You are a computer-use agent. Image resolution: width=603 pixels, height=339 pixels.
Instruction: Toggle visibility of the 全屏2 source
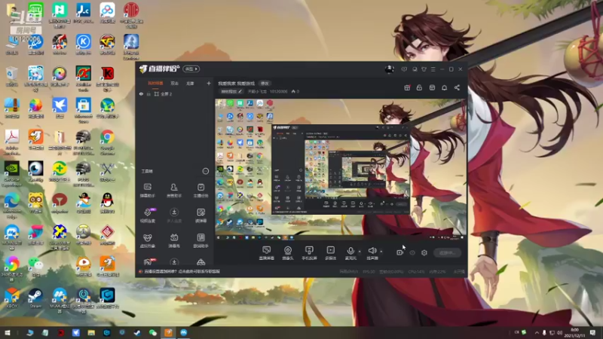(141, 93)
